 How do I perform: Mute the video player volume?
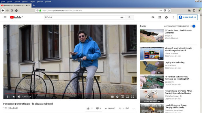click(x=19, y=97)
